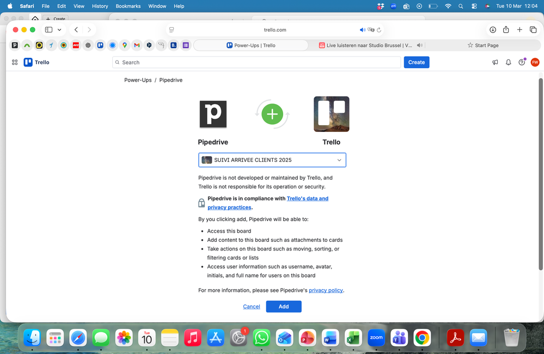Show Safari tab overview
Screen dimensions: 544x354
click(533, 30)
